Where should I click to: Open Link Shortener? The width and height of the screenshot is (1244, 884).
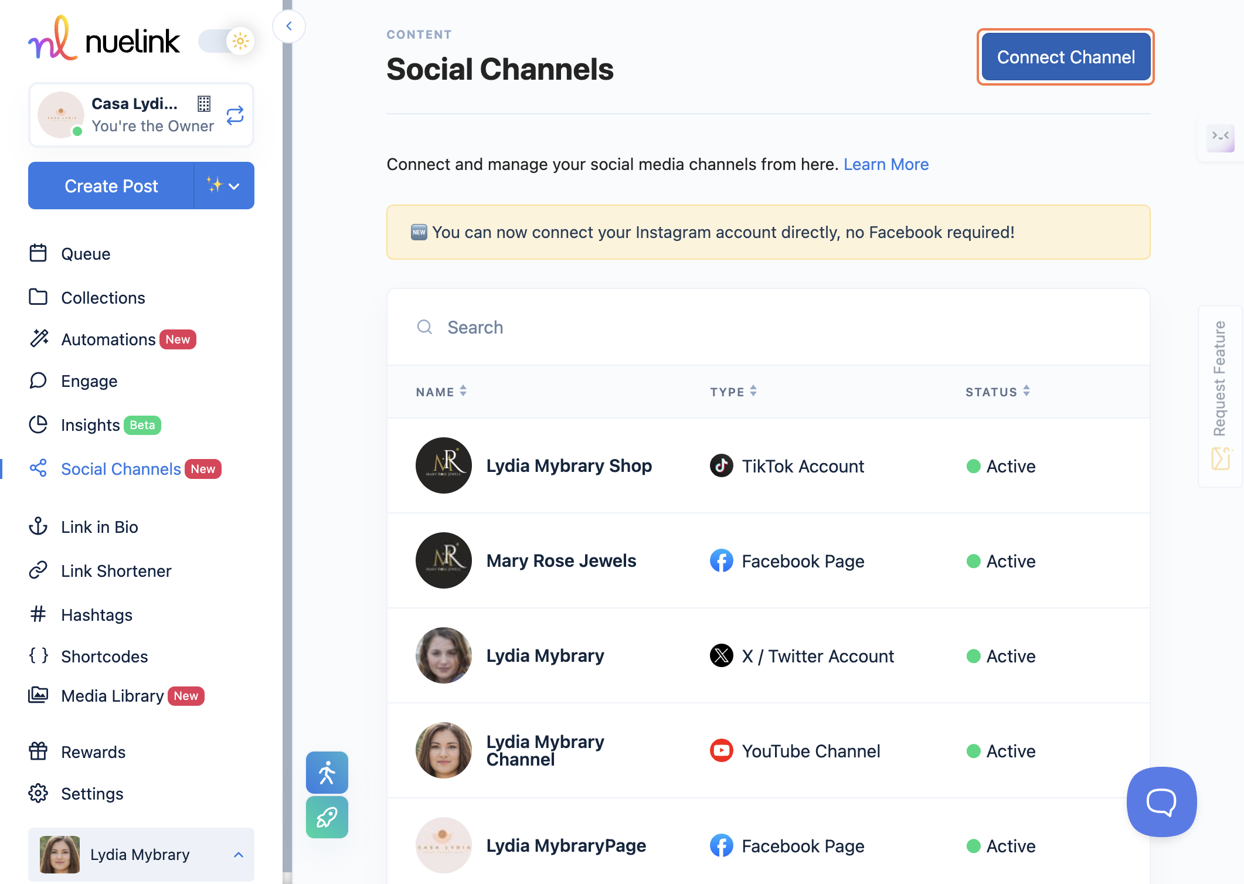point(116,571)
